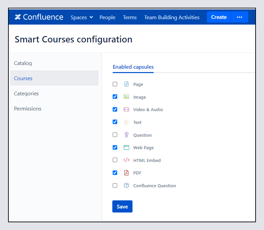The height and width of the screenshot is (230, 264).
Task: Click the PDF file icon
Action: pyautogui.click(x=126, y=173)
